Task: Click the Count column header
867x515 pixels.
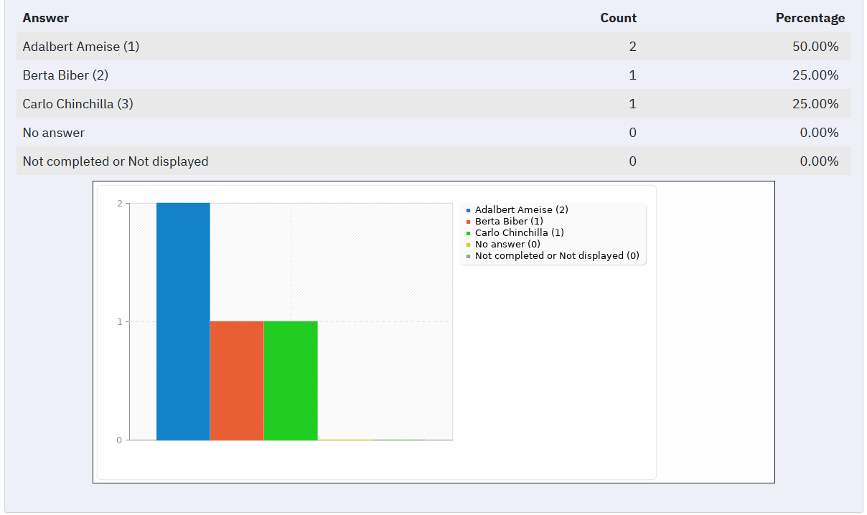Action: point(618,18)
